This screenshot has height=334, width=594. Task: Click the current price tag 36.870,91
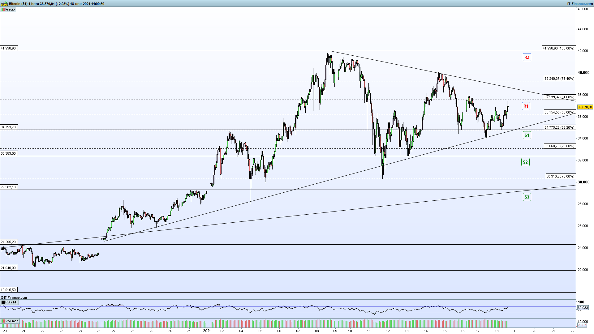[585, 107]
